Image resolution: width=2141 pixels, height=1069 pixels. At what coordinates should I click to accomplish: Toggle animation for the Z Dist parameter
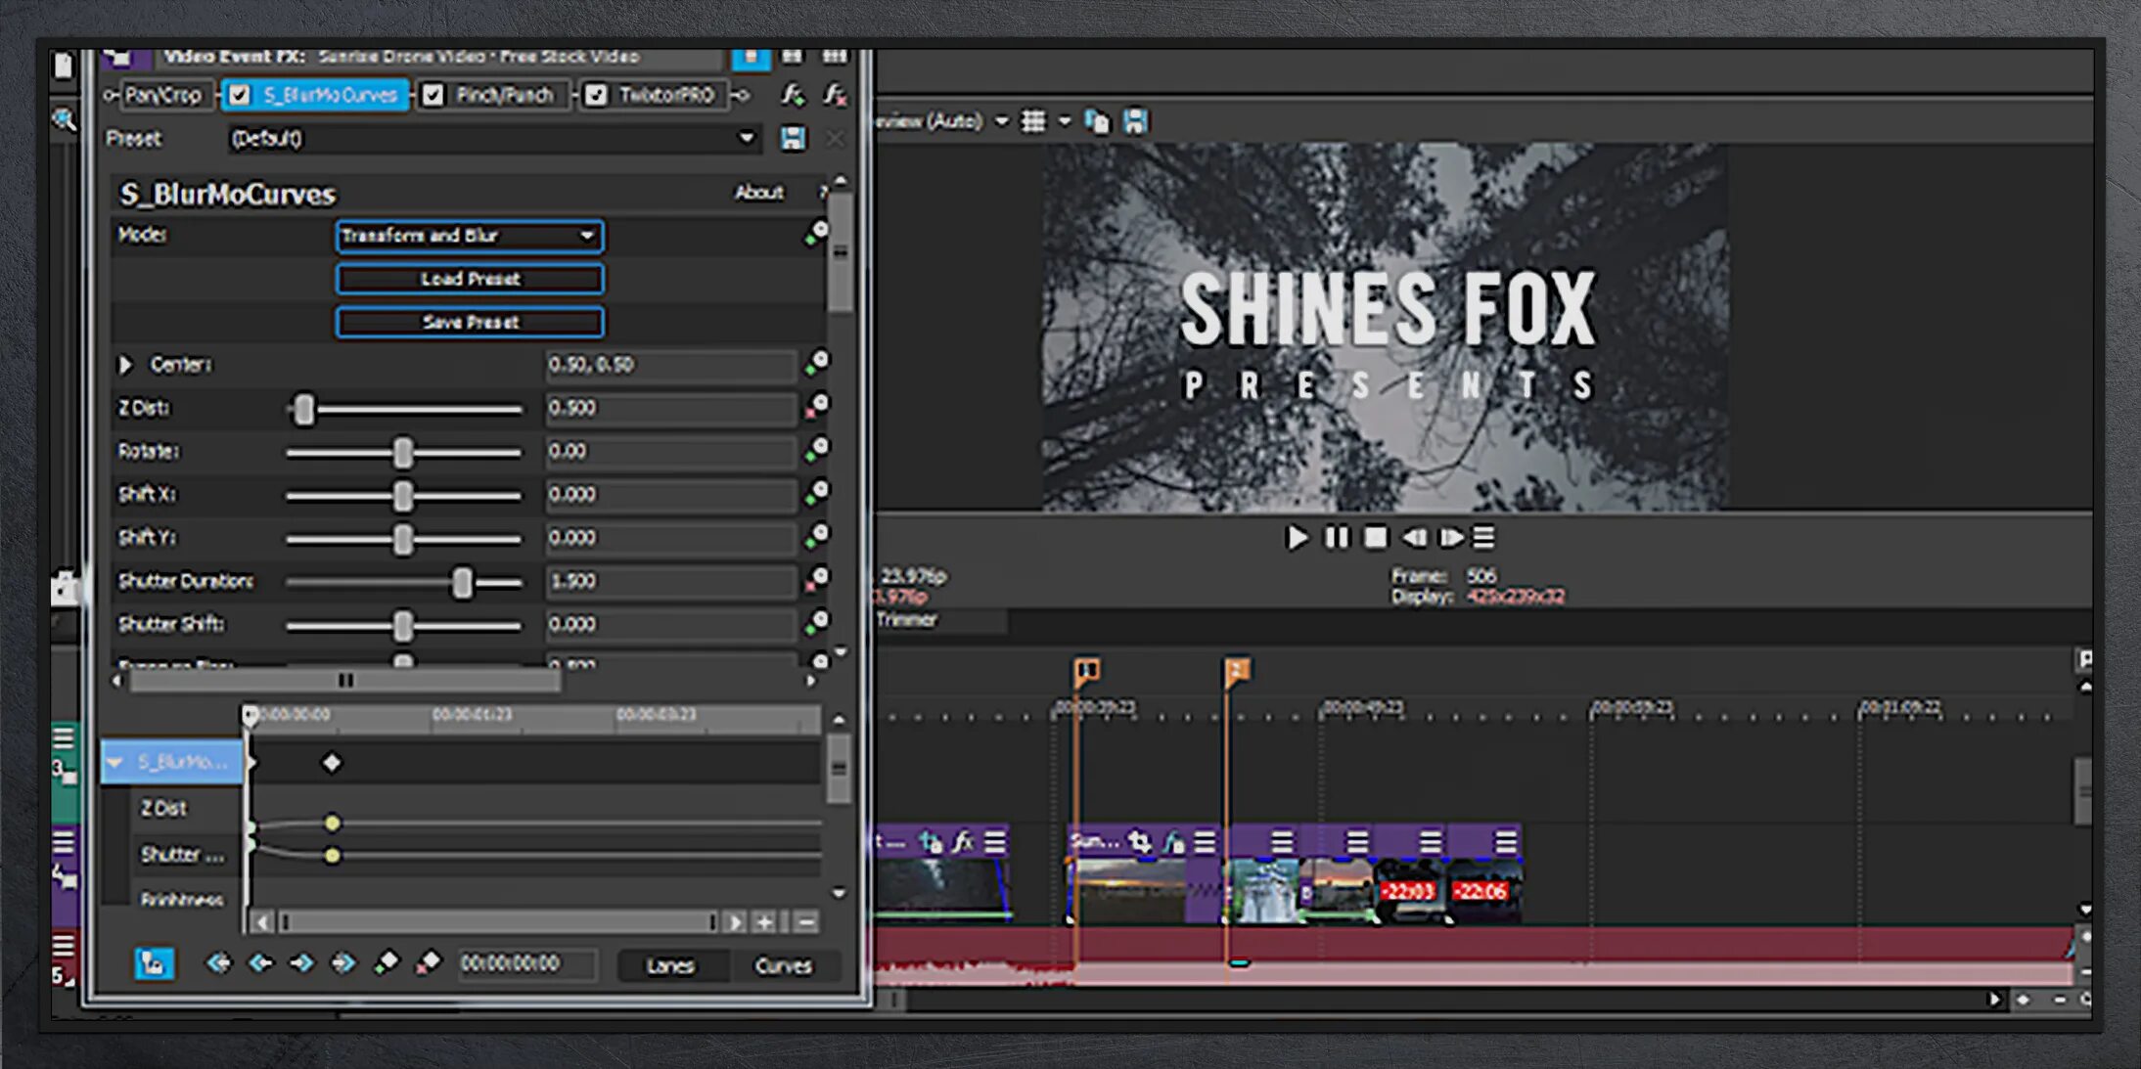tap(816, 407)
